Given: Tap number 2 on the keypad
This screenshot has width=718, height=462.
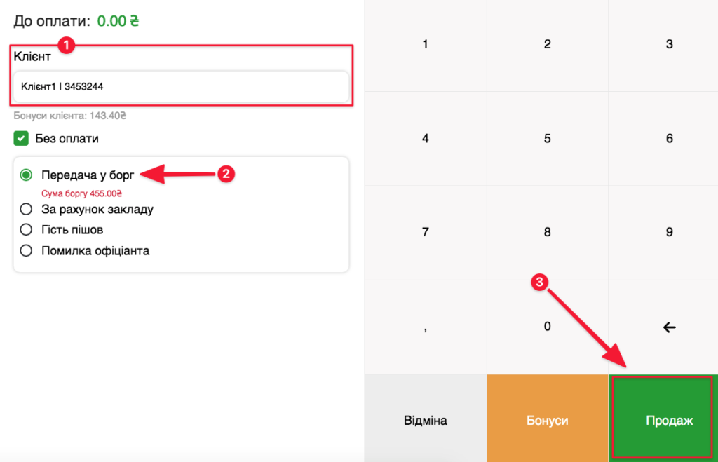Looking at the screenshot, I should point(547,45).
